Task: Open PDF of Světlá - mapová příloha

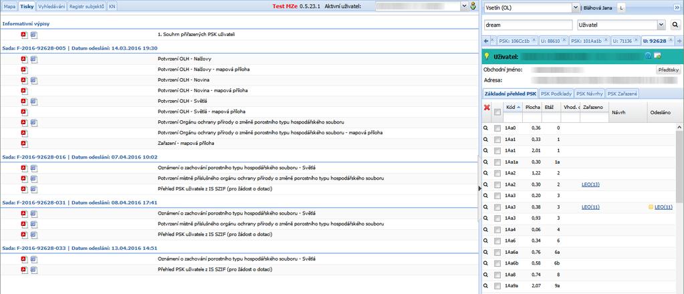Action: [x=25, y=112]
